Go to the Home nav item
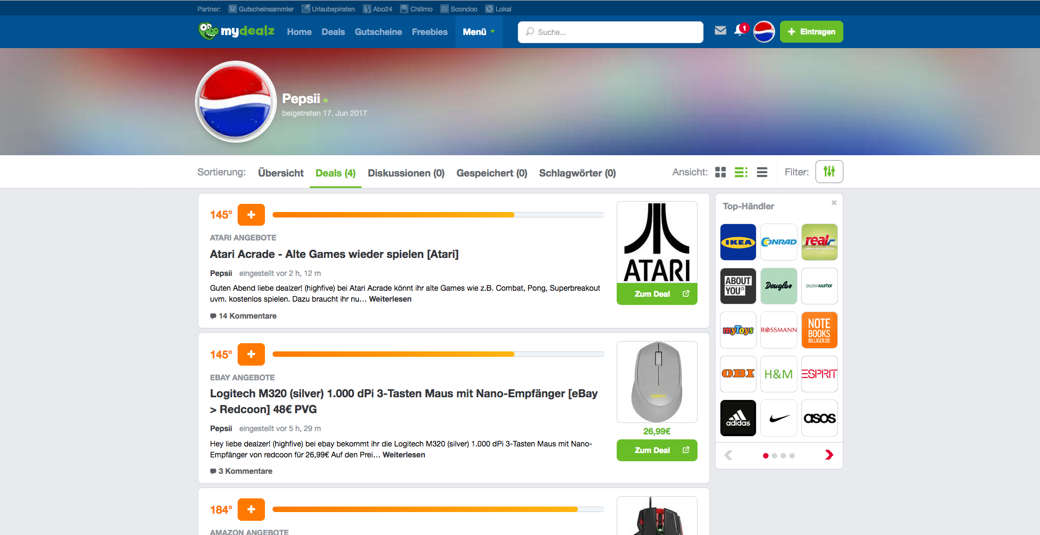 tap(299, 32)
